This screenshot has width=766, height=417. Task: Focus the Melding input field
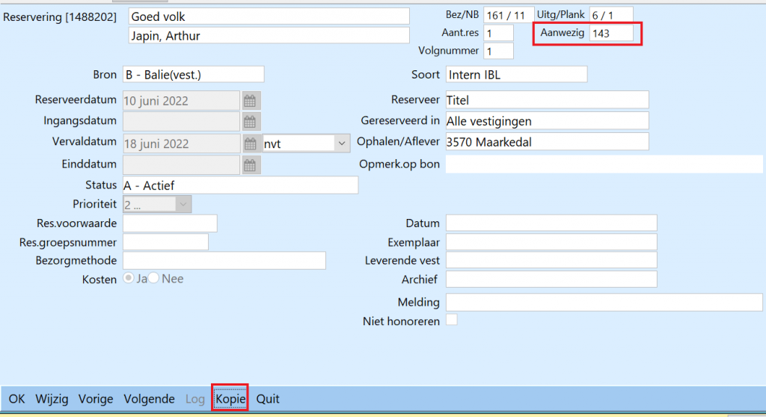click(x=603, y=302)
